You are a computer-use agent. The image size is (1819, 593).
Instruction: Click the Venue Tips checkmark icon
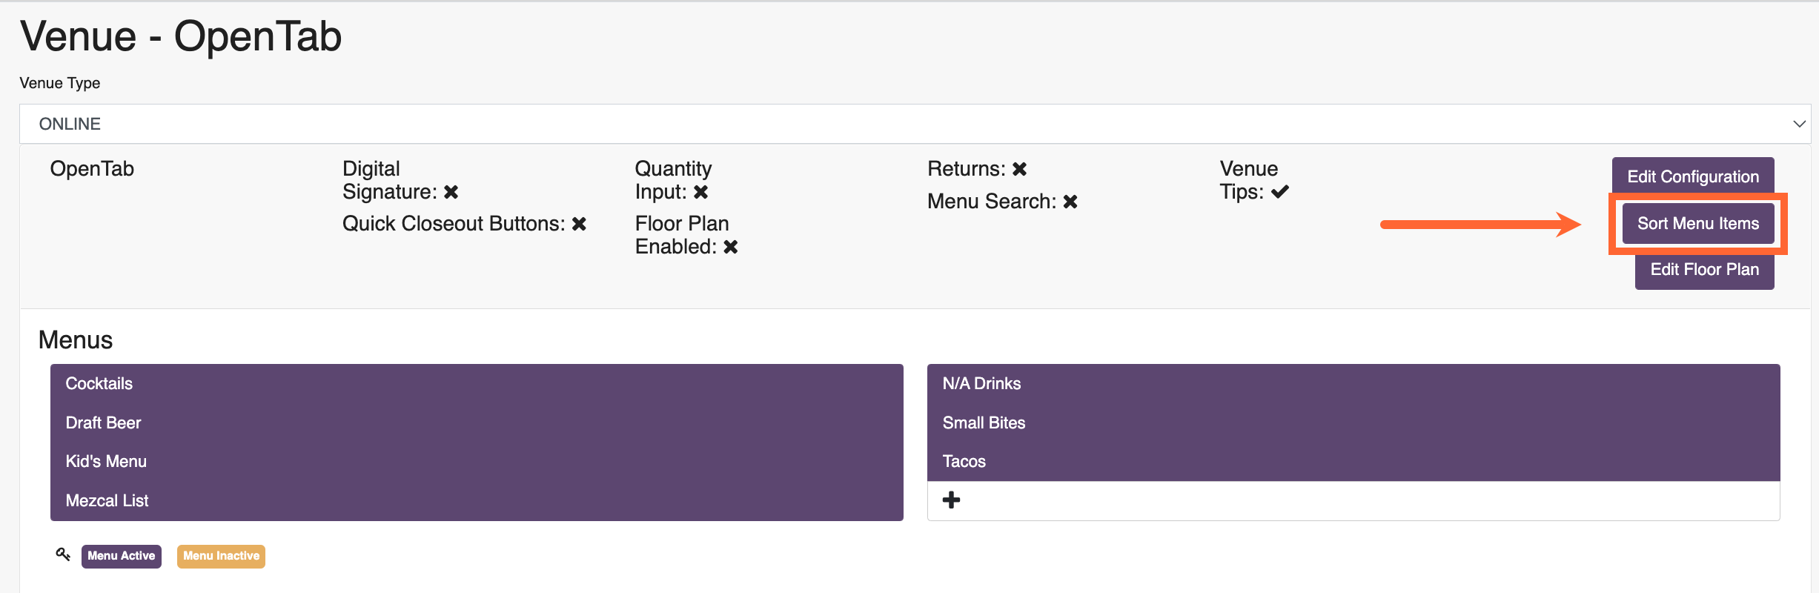[1280, 192]
